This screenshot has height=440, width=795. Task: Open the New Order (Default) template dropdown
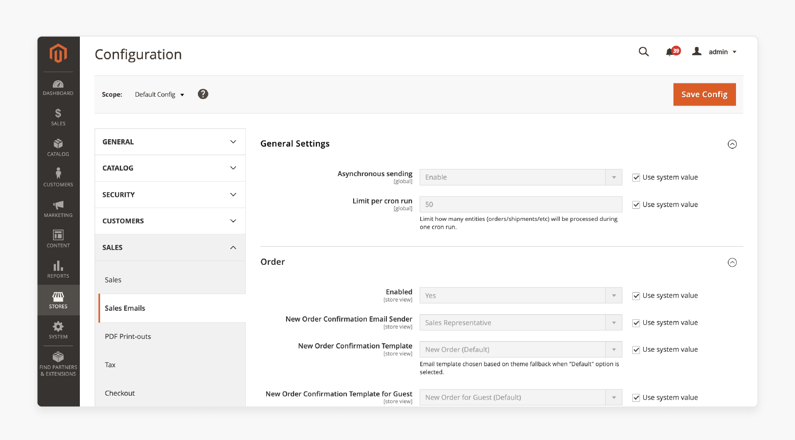[521, 350]
